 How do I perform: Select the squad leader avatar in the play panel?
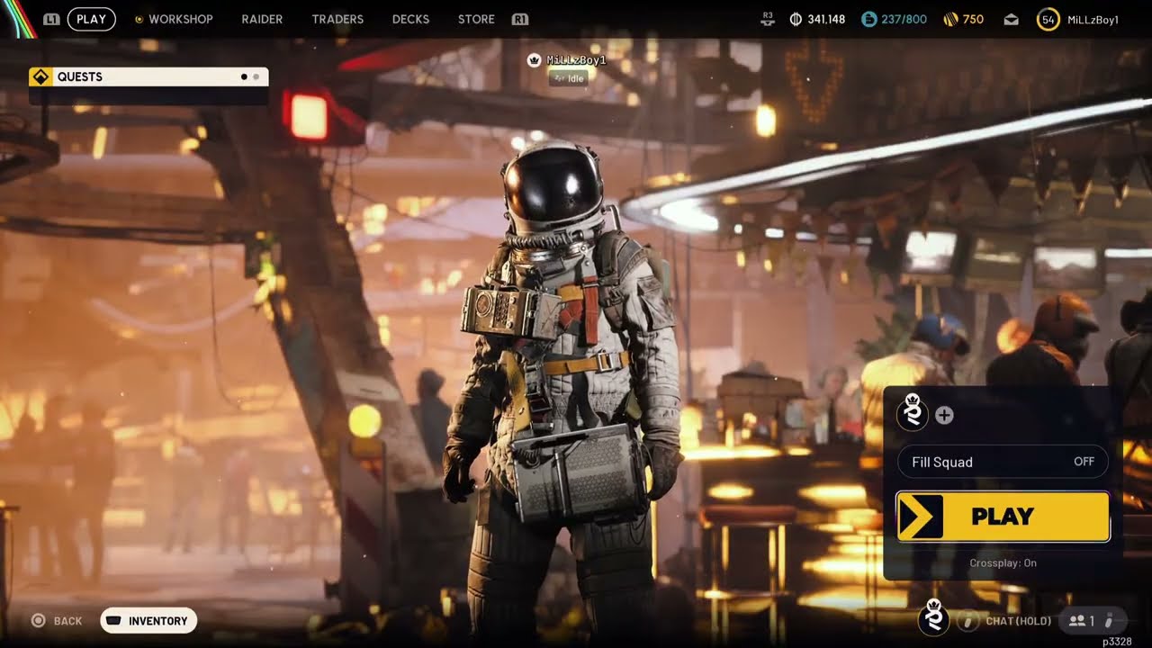(913, 414)
